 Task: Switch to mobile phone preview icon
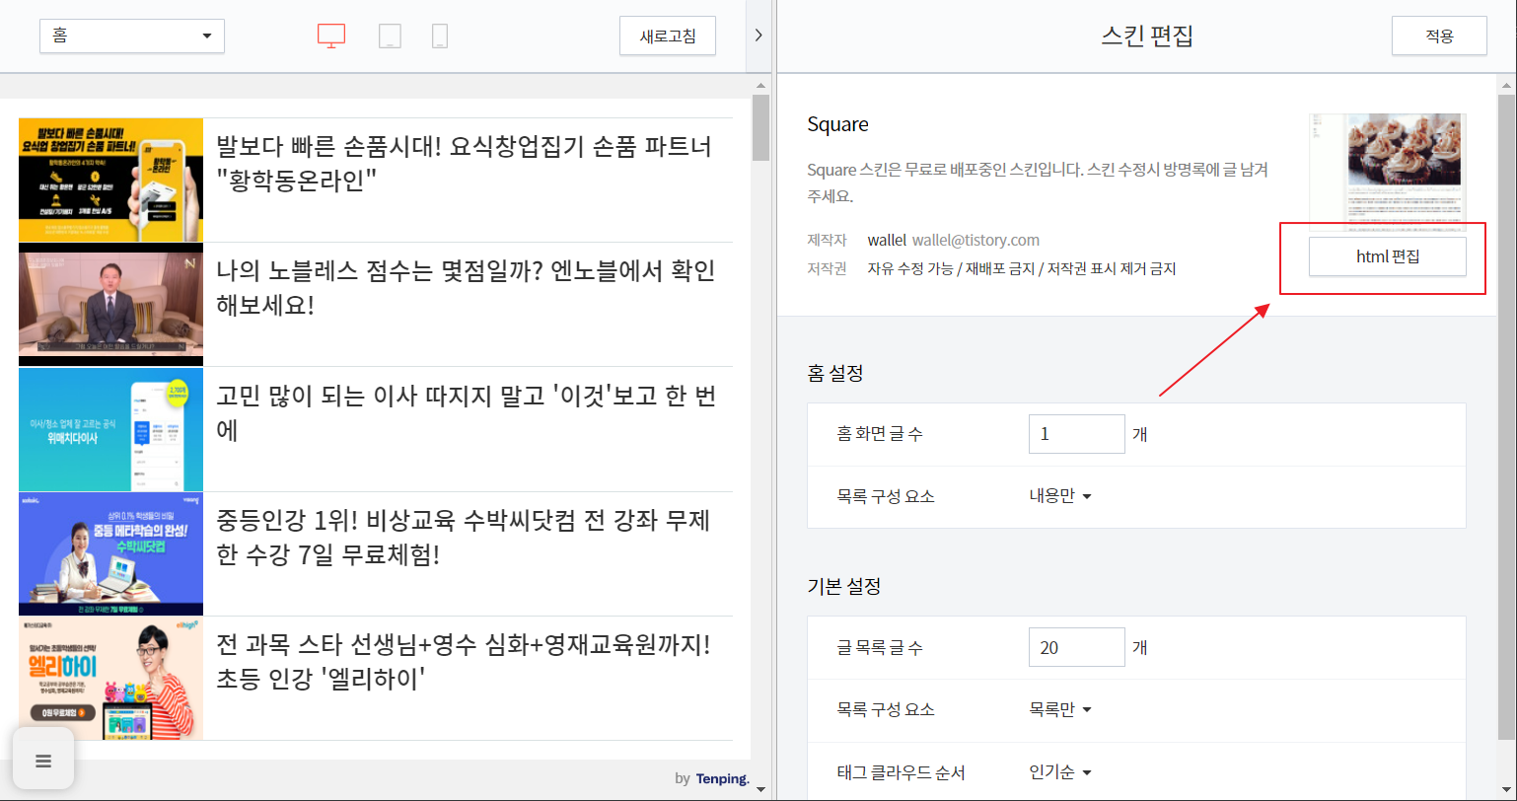coord(440,36)
